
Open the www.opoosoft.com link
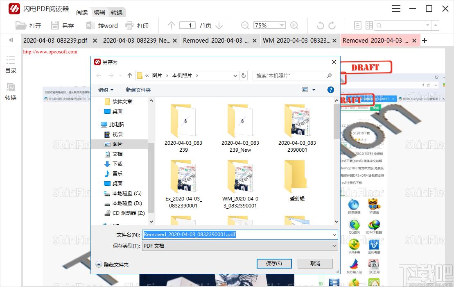pyautogui.click(x=50, y=52)
